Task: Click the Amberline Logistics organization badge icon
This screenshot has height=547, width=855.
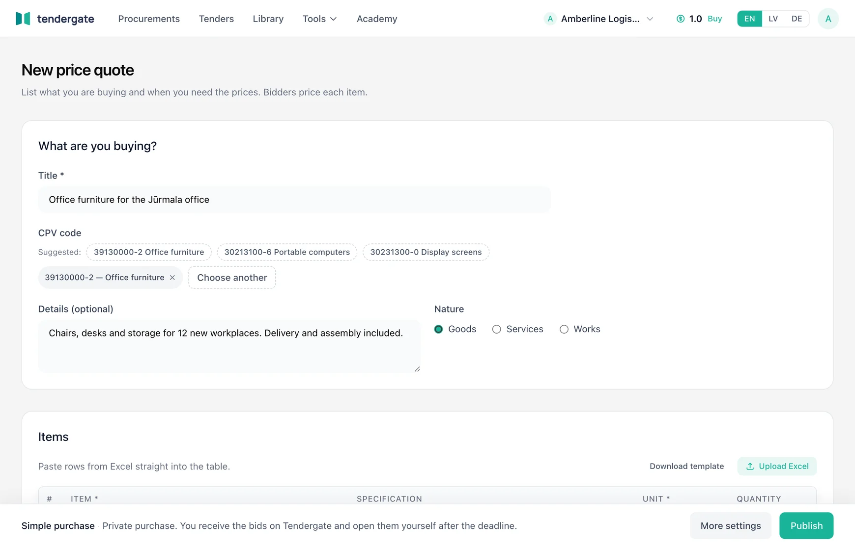Action: pos(550,19)
